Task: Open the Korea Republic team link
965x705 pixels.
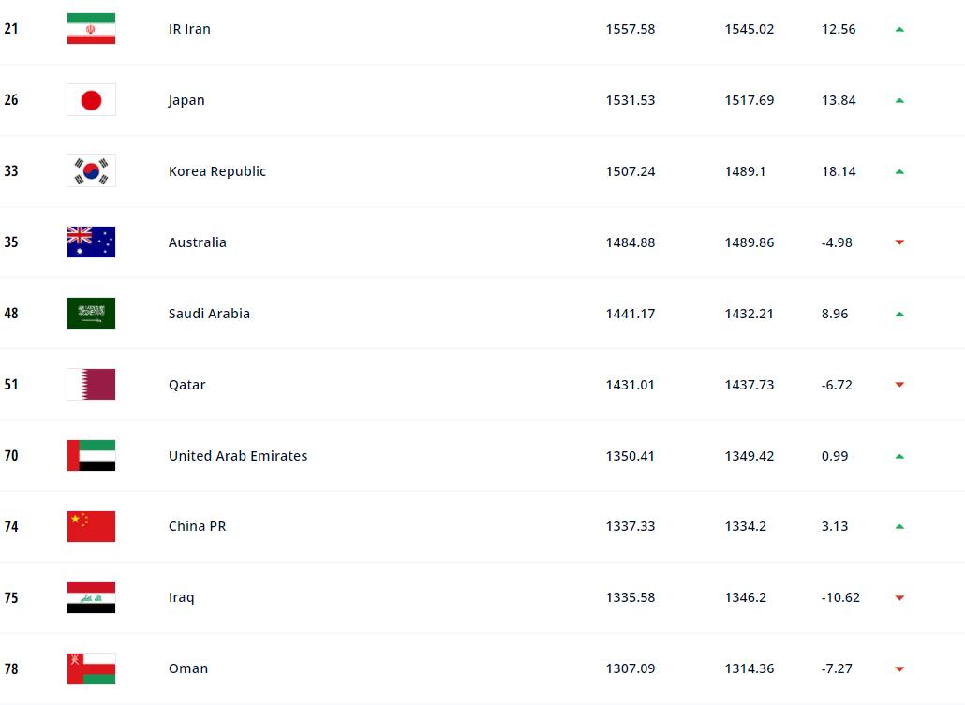Action: 217,171
